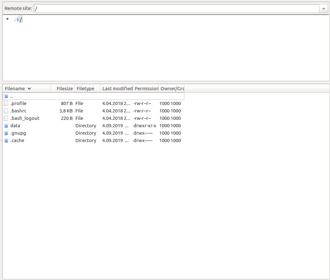Click the owner 1000 1000 of .gnupg
The image size is (330, 280).
point(170,133)
